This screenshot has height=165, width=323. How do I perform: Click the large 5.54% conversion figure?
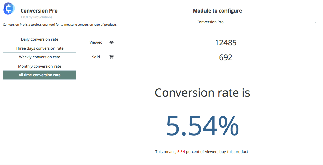coord(202,126)
